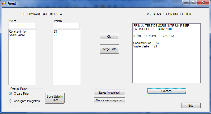The image size is (211, 114).
Task: Select age 23 in the Varsta list
Action: pyautogui.click(x=55, y=32)
